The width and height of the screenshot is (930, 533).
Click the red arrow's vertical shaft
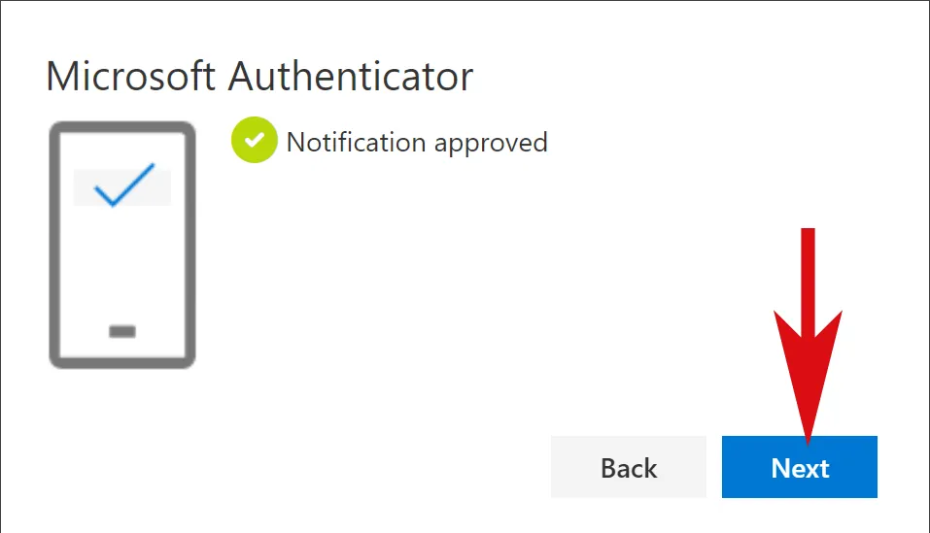click(808, 272)
